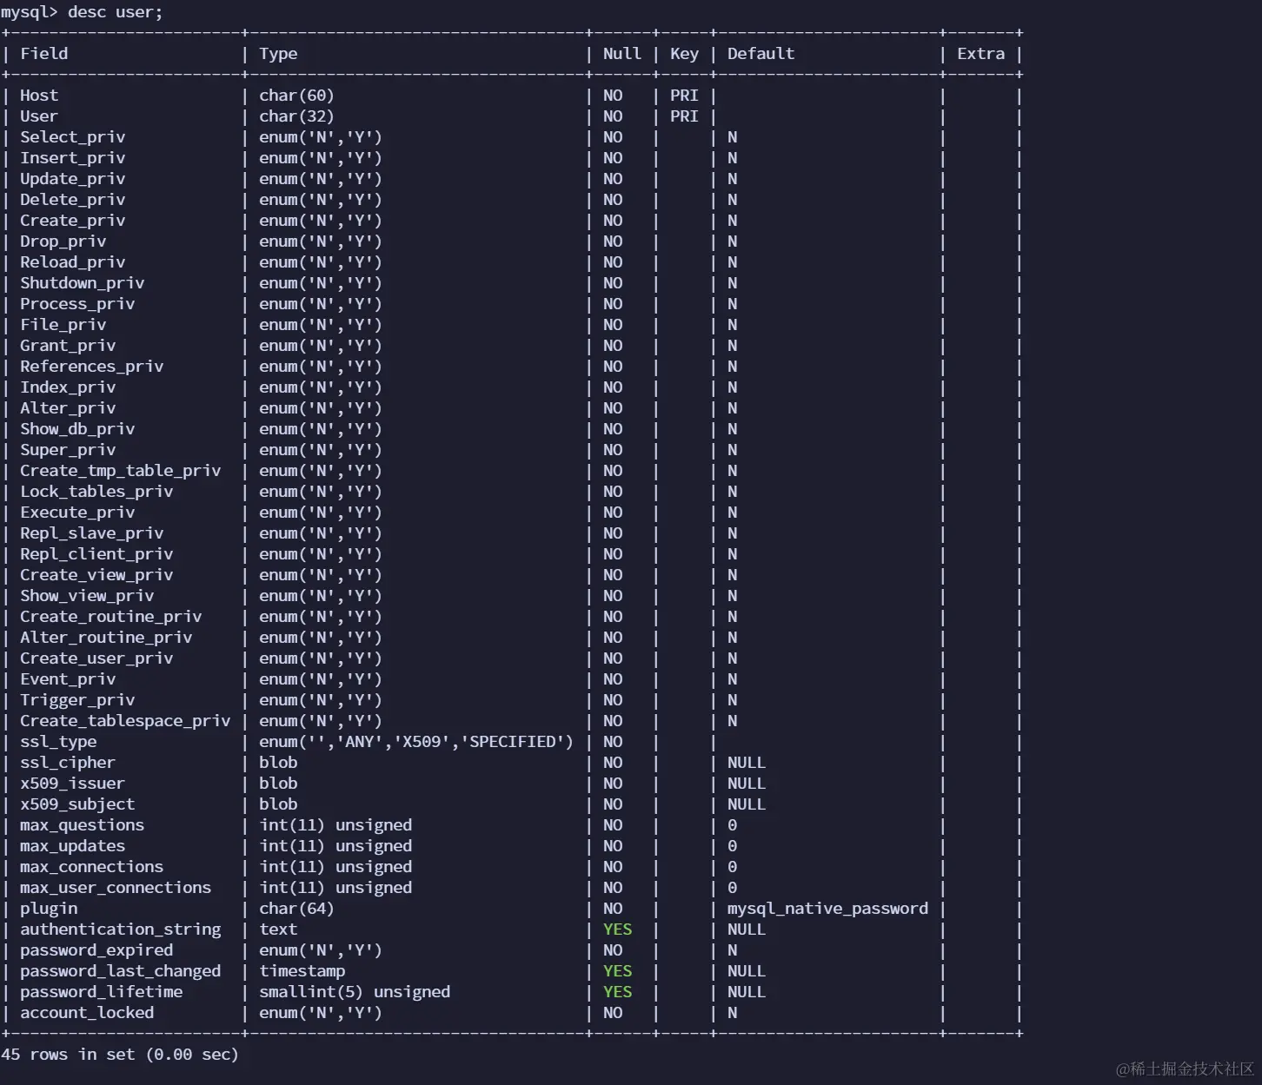
Task: Select the 'Create_routine_priv' field
Action: tap(111, 617)
